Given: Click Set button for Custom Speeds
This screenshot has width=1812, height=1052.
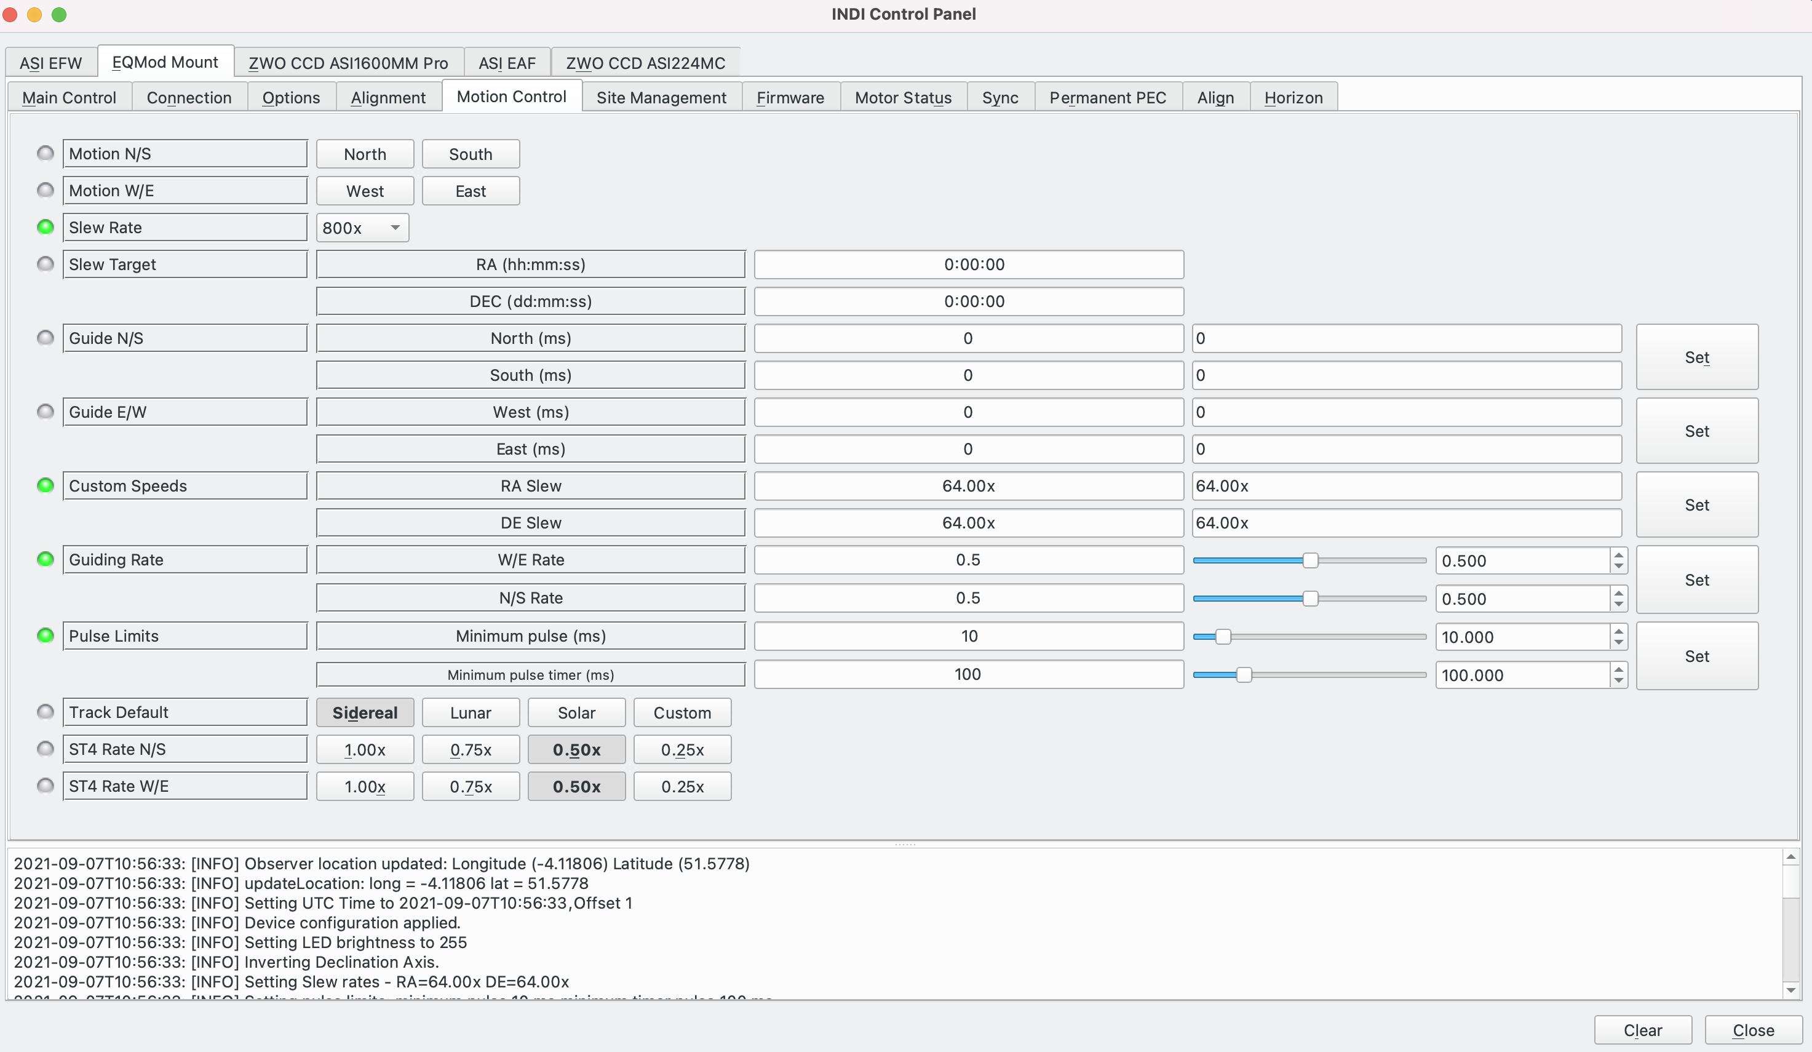Looking at the screenshot, I should [x=1697, y=503].
